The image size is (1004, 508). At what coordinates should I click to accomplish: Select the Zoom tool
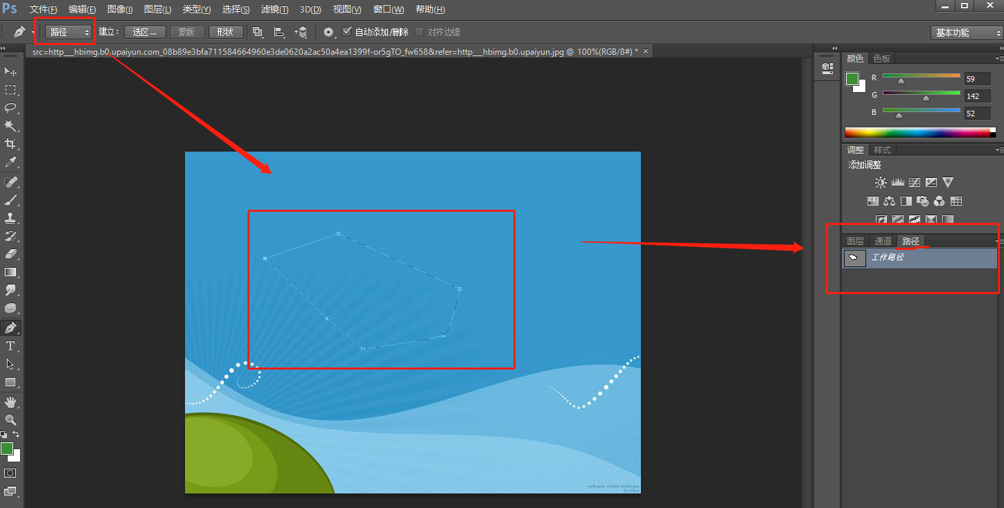[x=11, y=419]
